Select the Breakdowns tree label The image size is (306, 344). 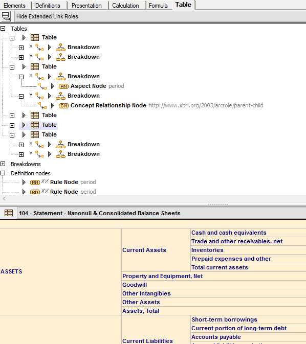click(x=26, y=164)
